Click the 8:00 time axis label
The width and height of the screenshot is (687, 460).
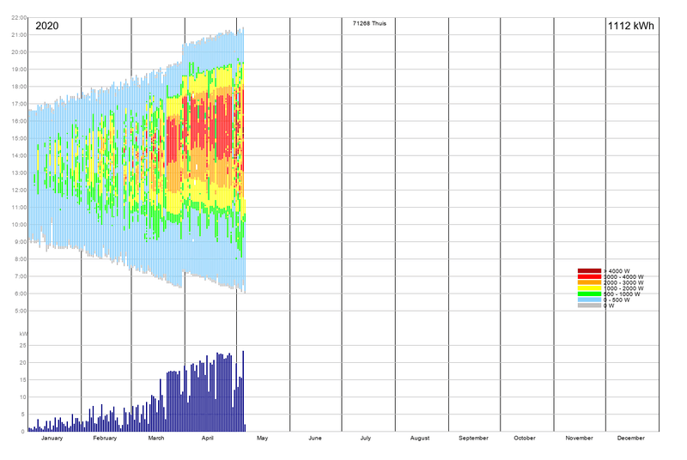(20, 259)
